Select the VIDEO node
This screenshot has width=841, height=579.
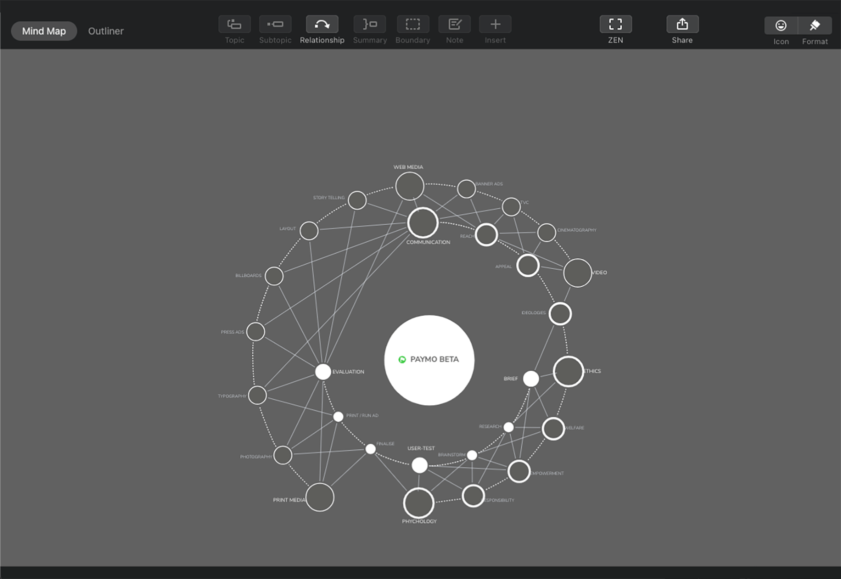[x=577, y=273]
